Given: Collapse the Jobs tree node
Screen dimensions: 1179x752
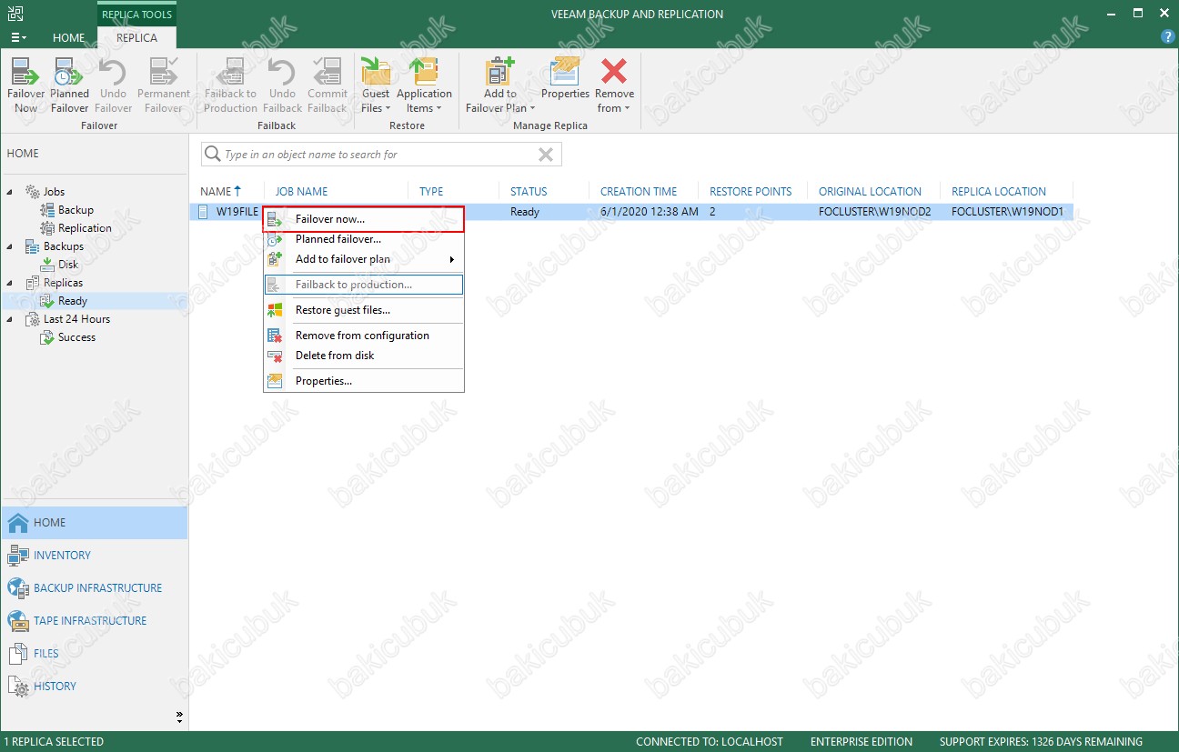Looking at the screenshot, I should [11, 192].
